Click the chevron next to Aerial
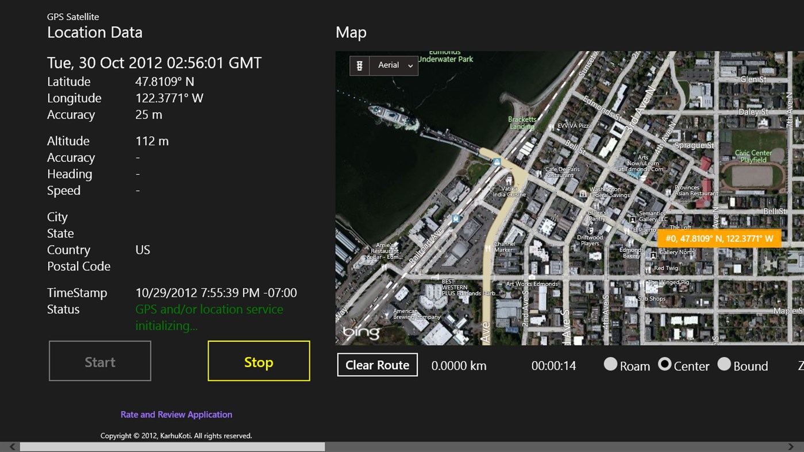This screenshot has height=452, width=804. pyautogui.click(x=410, y=65)
